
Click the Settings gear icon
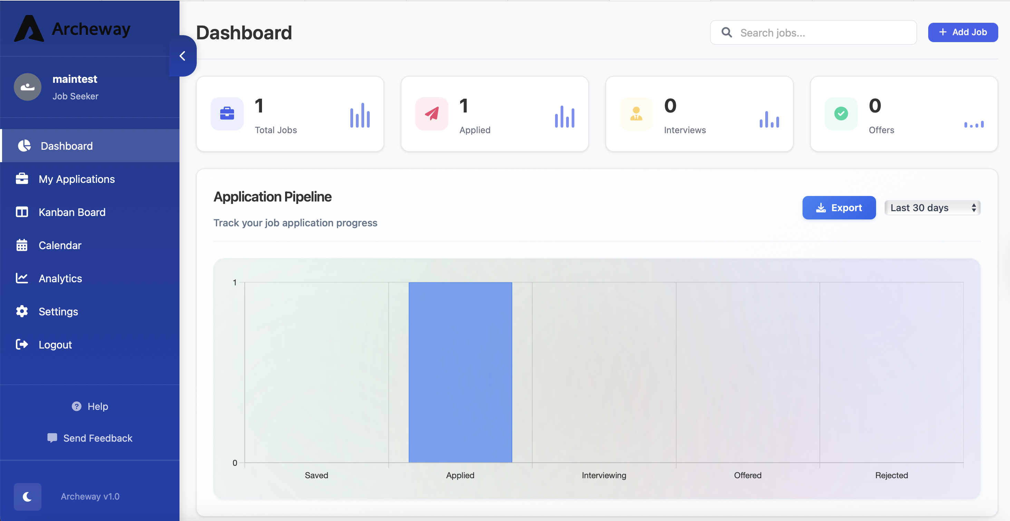point(22,311)
